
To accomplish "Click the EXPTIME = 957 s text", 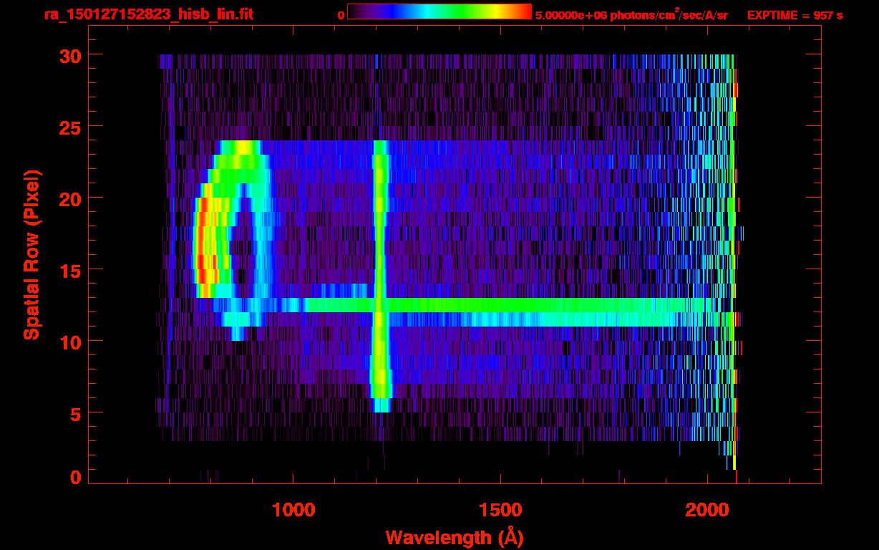I will (x=795, y=15).
